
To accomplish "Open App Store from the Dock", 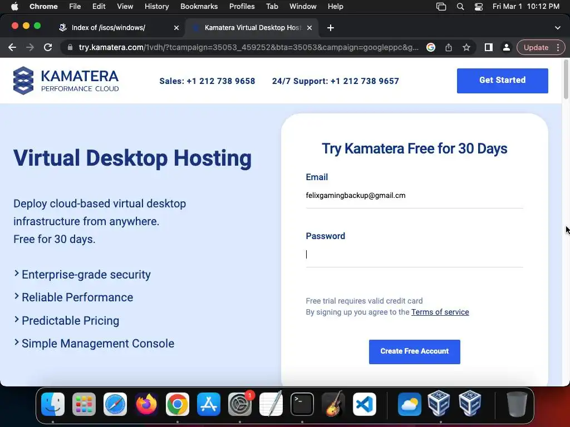I will tap(209, 404).
